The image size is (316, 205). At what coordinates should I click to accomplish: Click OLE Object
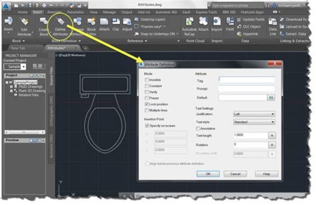pos(249,27)
